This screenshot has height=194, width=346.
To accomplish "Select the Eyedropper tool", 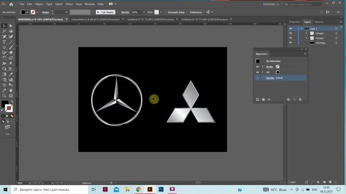I will click(x=11, y=74).
